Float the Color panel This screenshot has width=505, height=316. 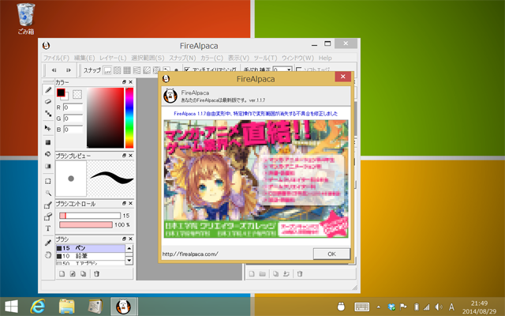(x=124, y=82)
